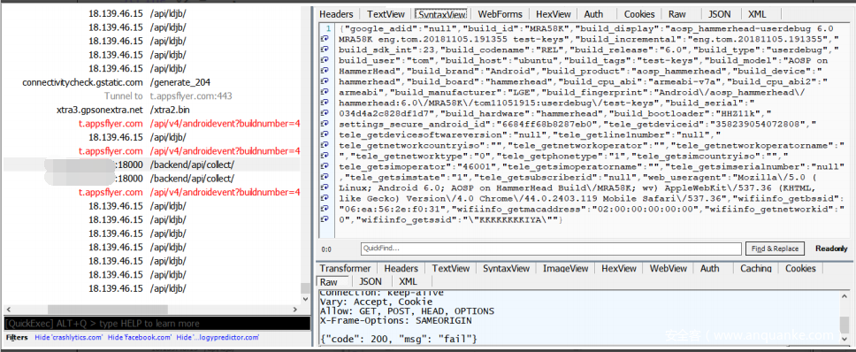Image resolution: width=856 pixels, height=352 pixels.
Task: Click the X-Frame-Options: SAMEORIGIN header line
Action: [x=396, y=321]
